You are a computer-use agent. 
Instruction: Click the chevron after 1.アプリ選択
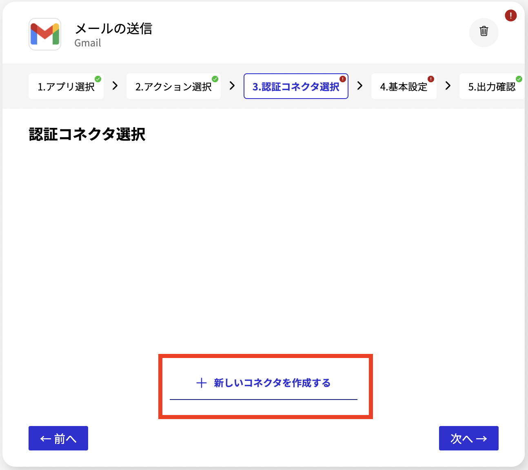click(115, 86)
